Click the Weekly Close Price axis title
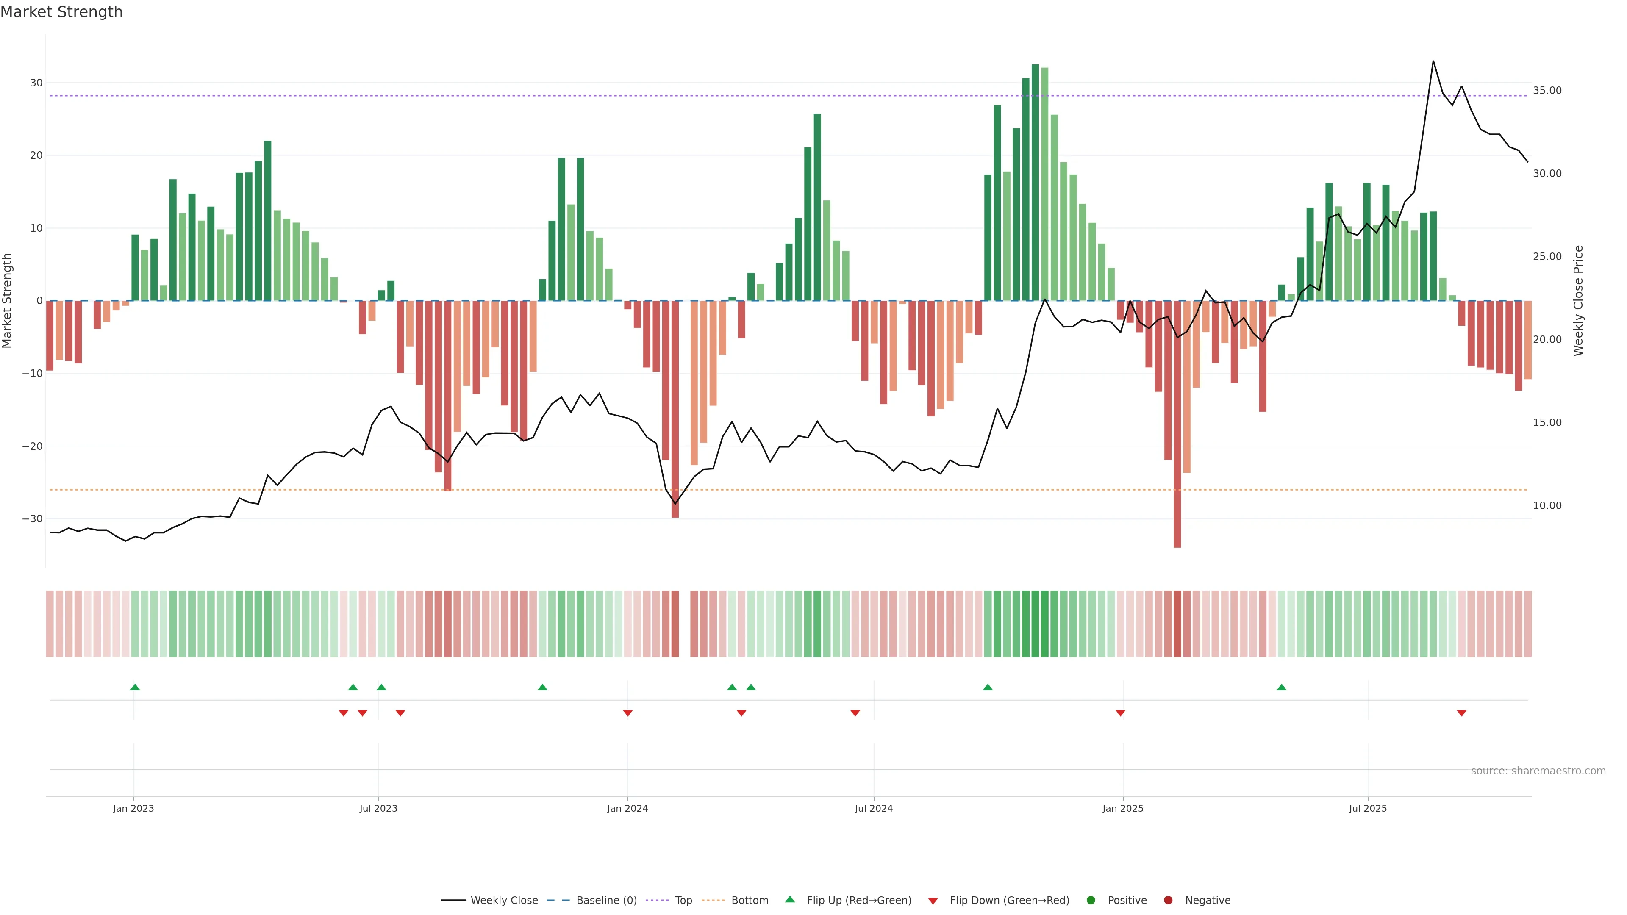The width and height of the screenshot is (1627, 915). coord(1578,301)
